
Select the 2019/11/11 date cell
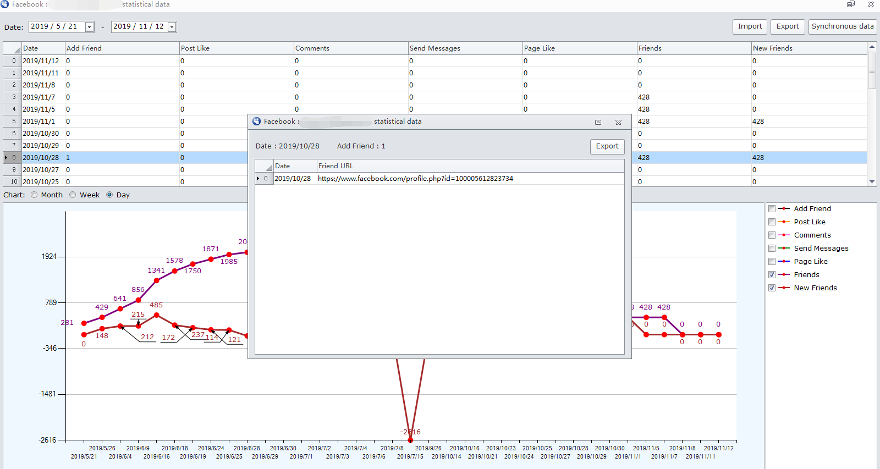43,73
